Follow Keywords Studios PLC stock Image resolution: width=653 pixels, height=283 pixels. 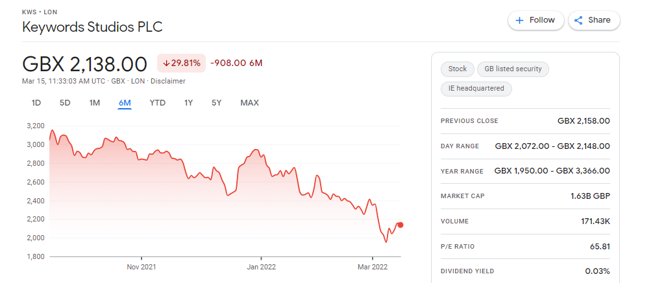(x=536, y=20)
